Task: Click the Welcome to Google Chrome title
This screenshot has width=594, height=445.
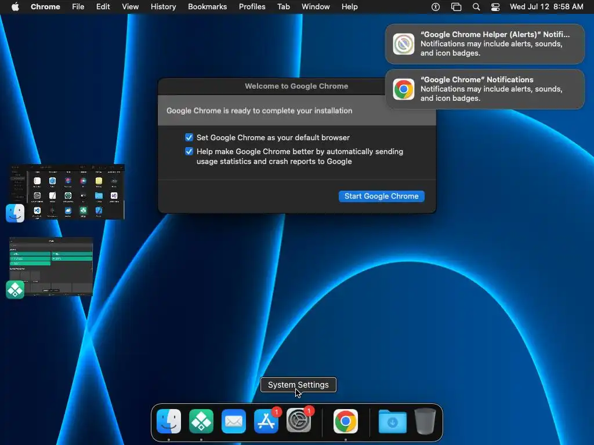Action: (x=296, y=86)
